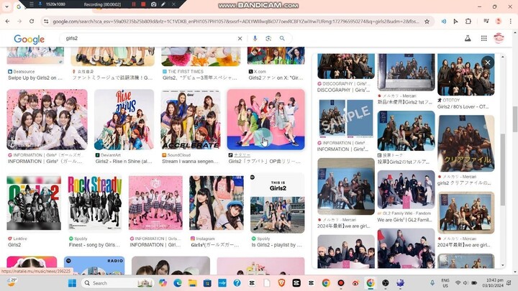
Task: Open the Rise n Shine DeviantArt image
Action: tap(124, 119)
